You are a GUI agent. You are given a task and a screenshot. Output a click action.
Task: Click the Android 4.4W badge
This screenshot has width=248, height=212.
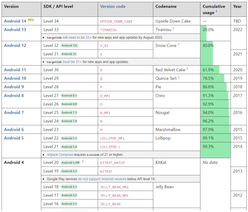71,163
